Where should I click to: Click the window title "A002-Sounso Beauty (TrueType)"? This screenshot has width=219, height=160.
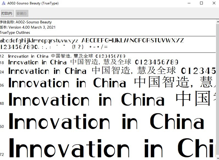(x=33, y=3)
